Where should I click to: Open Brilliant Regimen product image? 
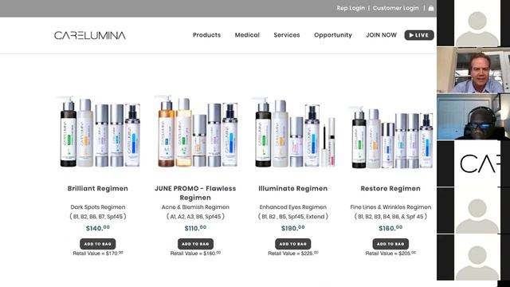point(99,132)
